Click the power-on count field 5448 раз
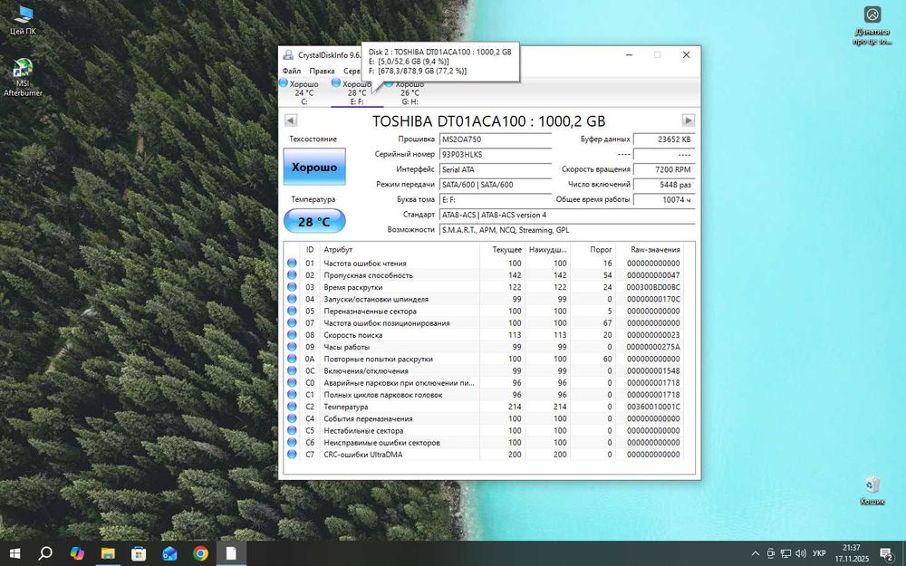 (x=664, y=184)
